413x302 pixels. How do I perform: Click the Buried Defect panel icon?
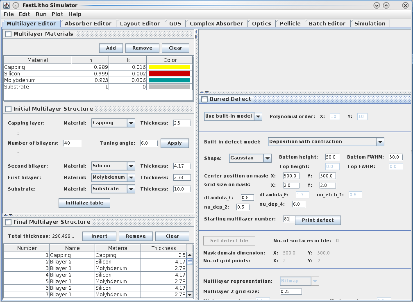204,99
